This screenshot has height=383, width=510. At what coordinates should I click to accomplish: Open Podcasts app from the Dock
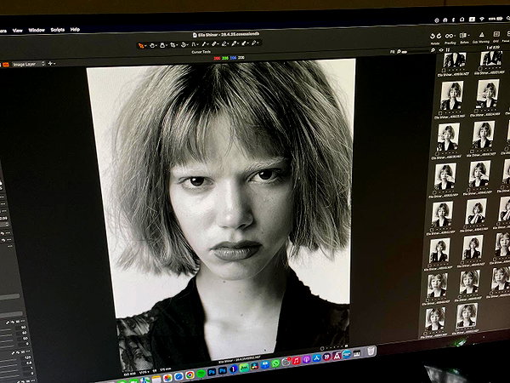[306, 359]
